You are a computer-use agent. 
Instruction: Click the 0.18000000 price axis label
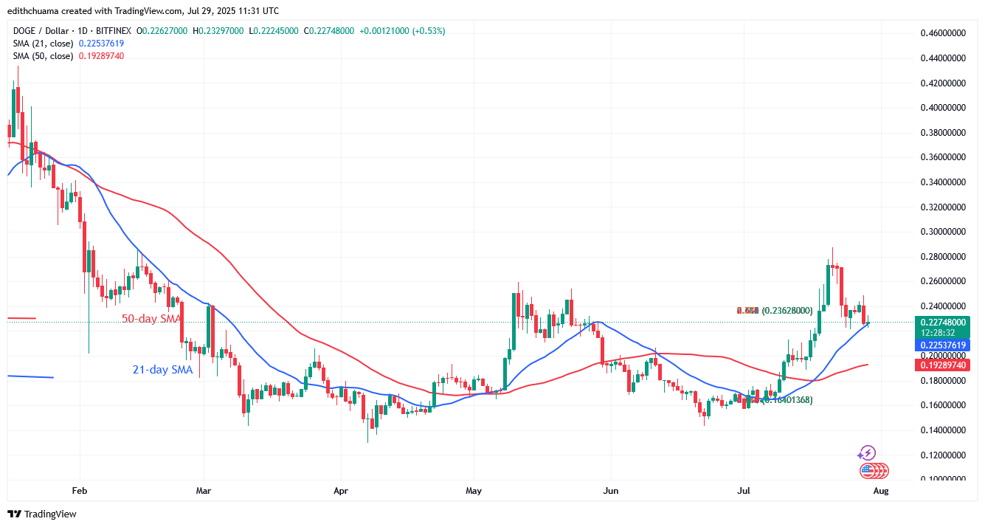(944, 380)
